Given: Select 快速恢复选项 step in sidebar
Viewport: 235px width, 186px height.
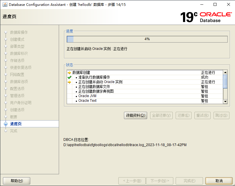Looking at the screenshot, I should point(21,67).
